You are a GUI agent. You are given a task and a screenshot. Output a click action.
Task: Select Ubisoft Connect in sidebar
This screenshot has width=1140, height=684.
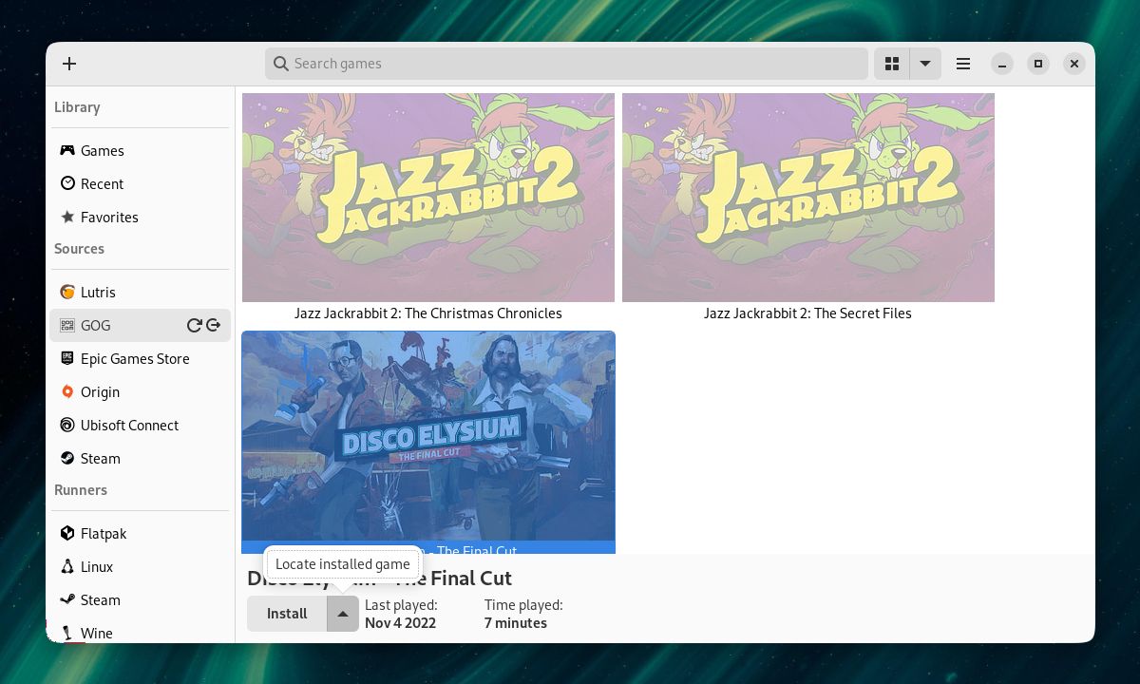[x=129, y=425]
